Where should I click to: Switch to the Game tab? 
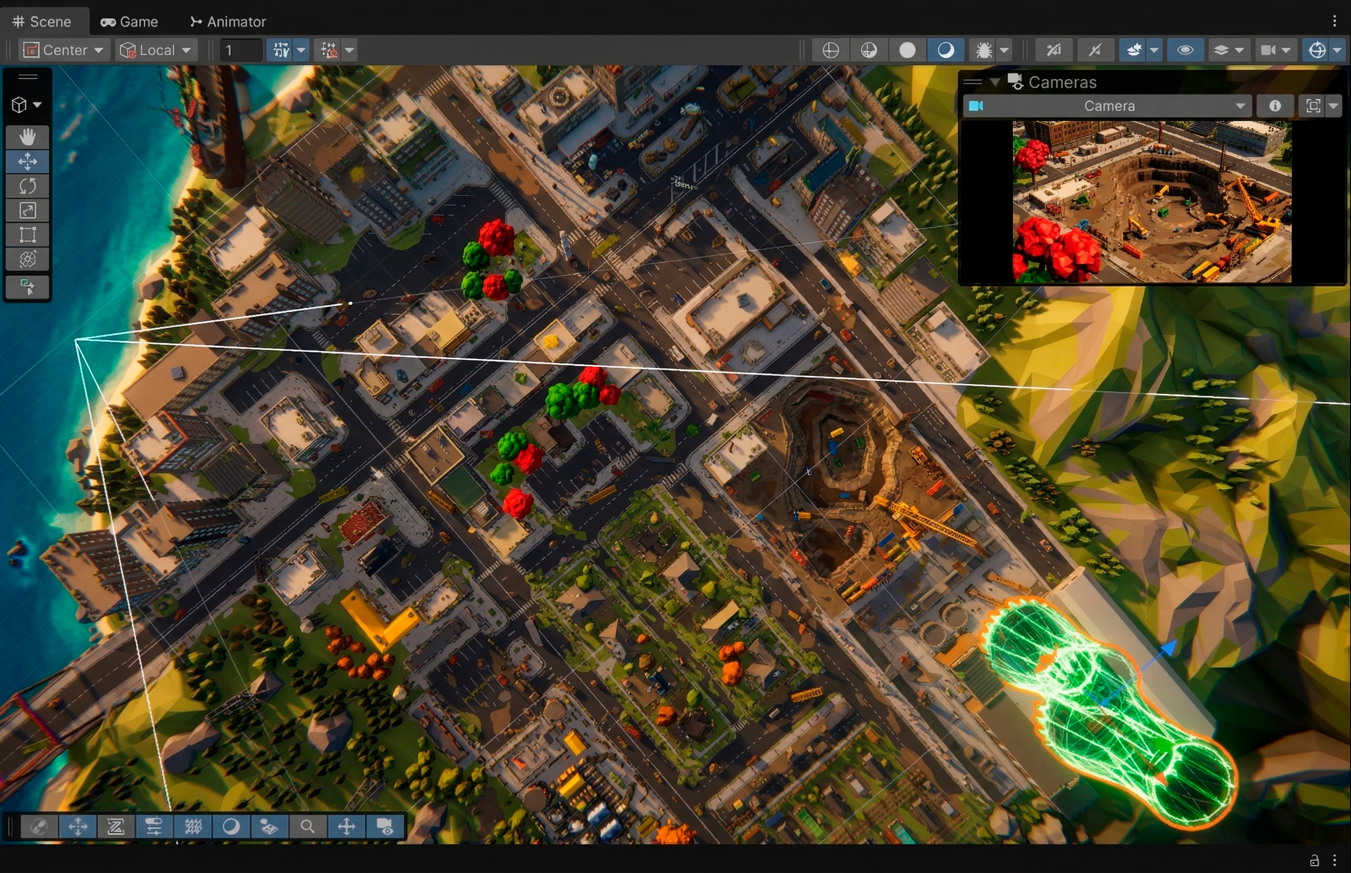click(129, 22)
